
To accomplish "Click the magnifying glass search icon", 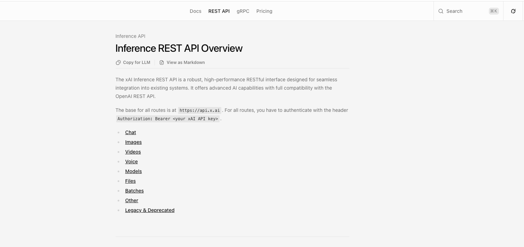I will pyautogui.click(x=441, y=11).
